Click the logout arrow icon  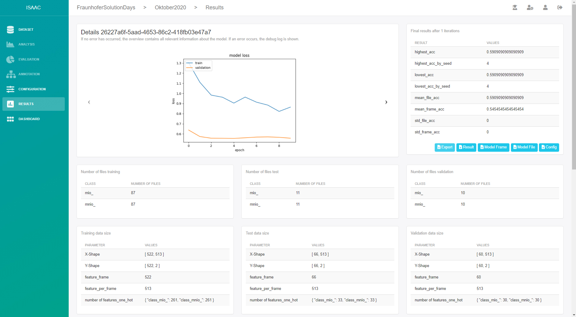[x=560, y=8]
